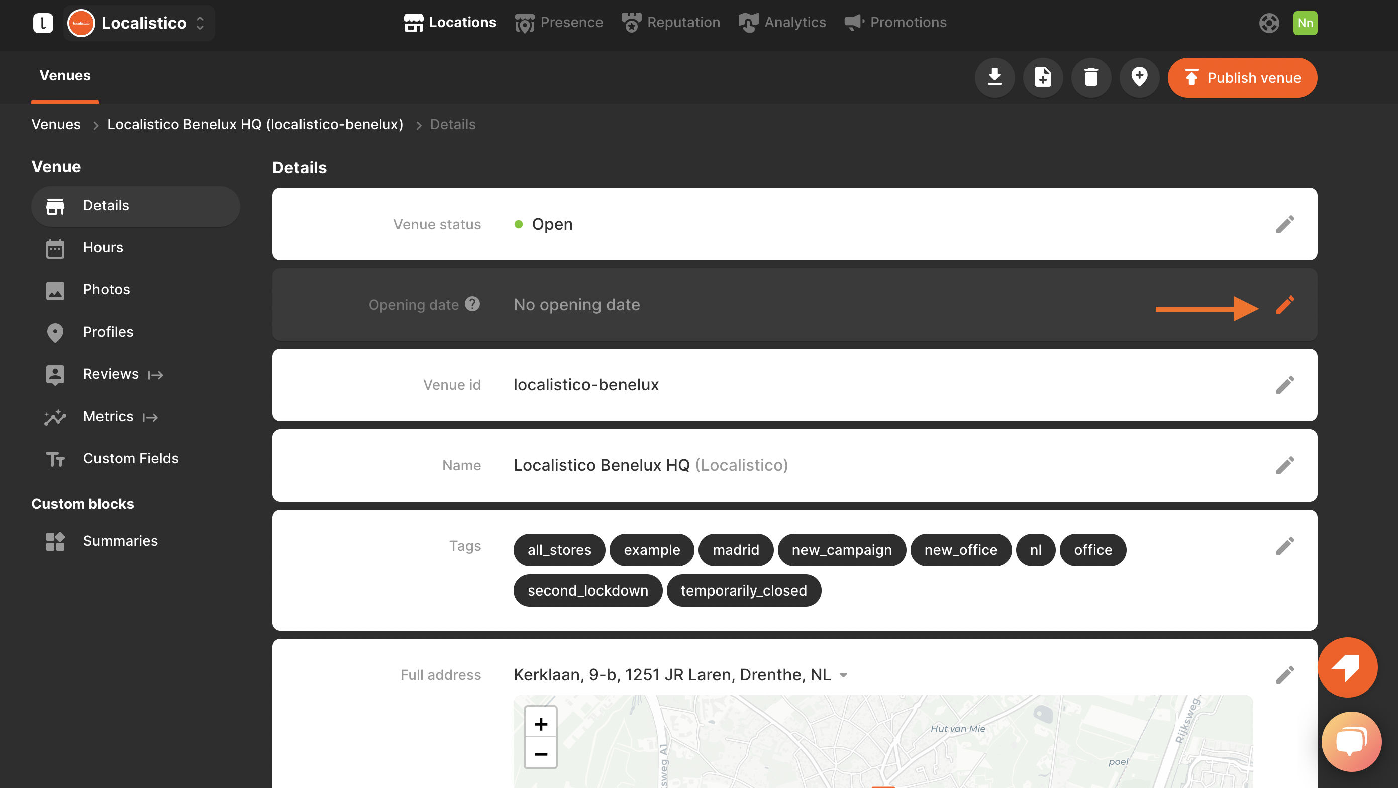
Task: Select Details in venue sidebar
Action: pyautogui.click(x=135, y=206)
